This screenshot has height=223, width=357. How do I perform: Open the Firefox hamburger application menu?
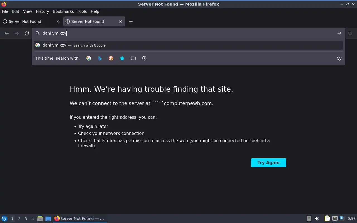tap(350, 33)
